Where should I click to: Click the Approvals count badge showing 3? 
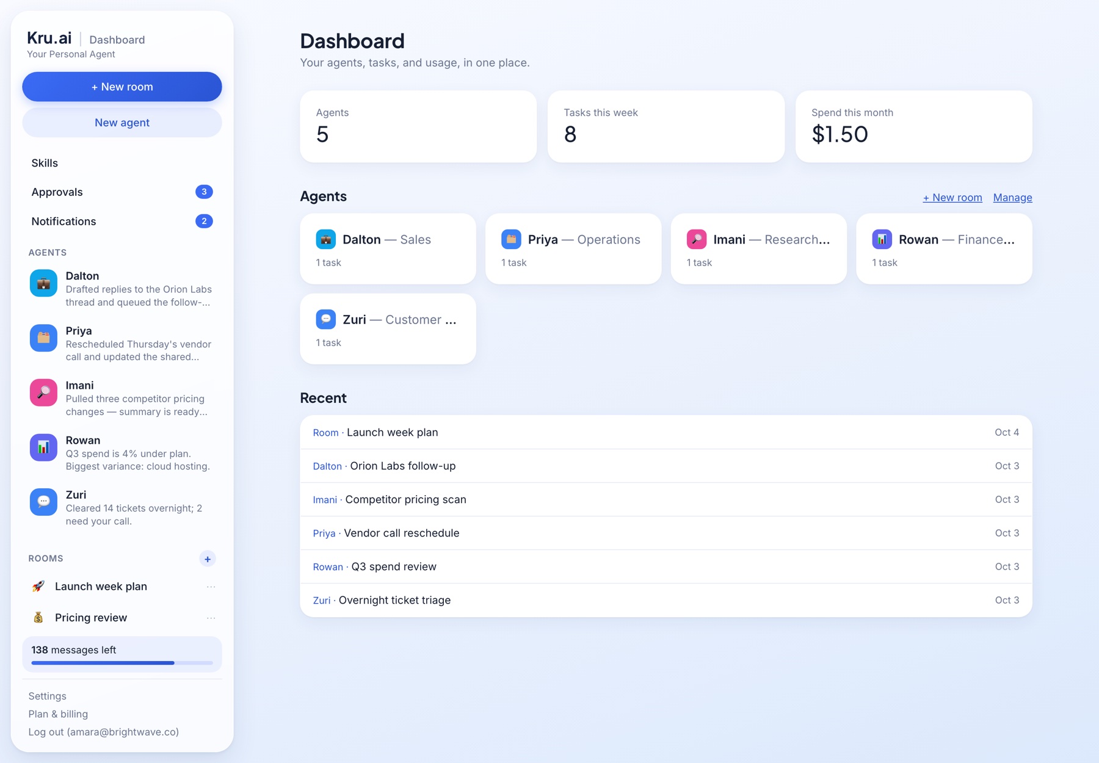[204, 192]
